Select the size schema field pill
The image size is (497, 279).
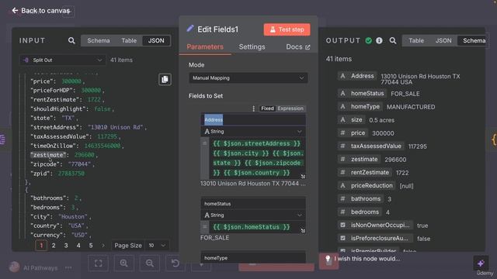point(352,120)
